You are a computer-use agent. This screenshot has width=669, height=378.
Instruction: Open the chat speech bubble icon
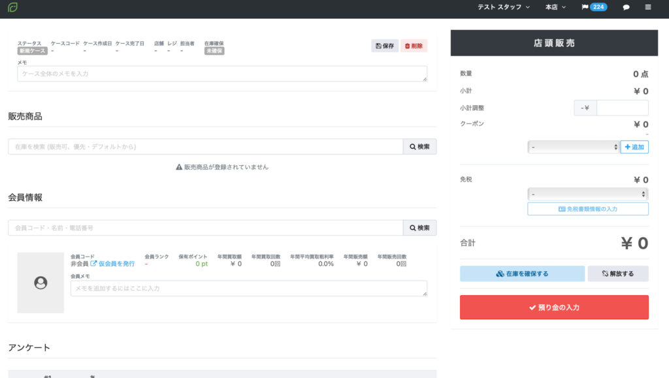coord(626,7)
